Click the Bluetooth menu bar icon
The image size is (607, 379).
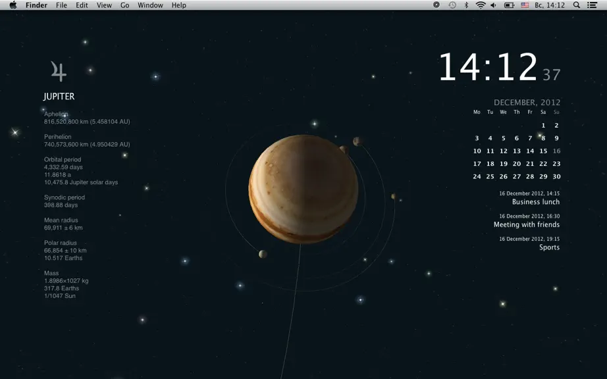click(x=467, y=5)
